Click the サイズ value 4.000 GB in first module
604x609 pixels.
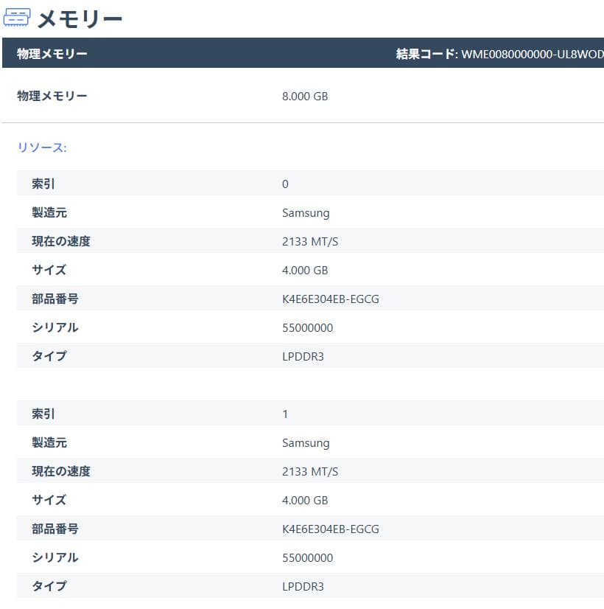pos(303,270)
